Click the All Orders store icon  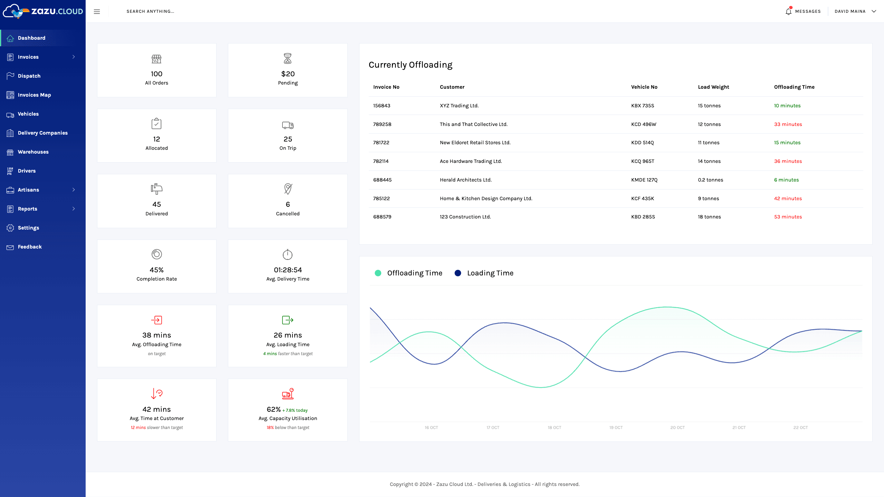[156, 59]
